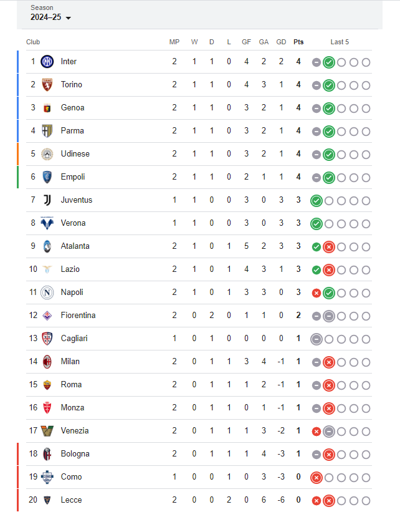Open the Bologna club link
This screenshot has width=400, height=517.
75,453
